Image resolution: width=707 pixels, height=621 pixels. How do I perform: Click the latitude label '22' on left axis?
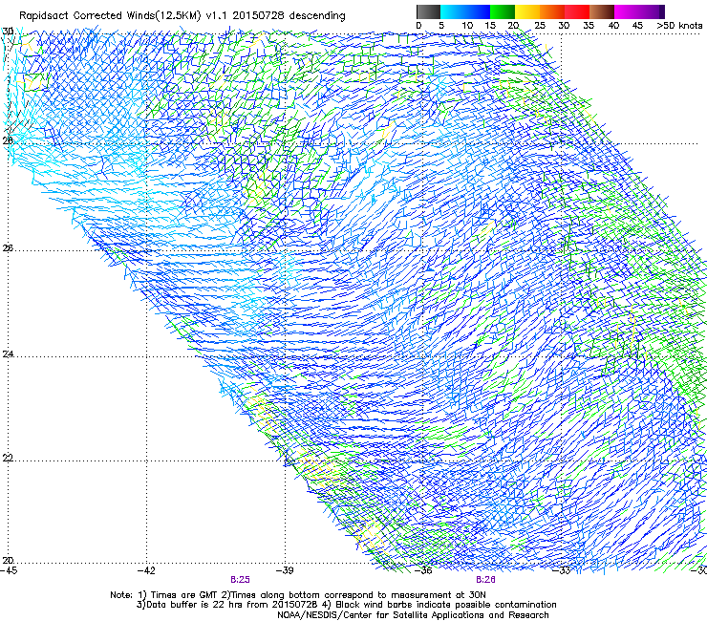8,458
